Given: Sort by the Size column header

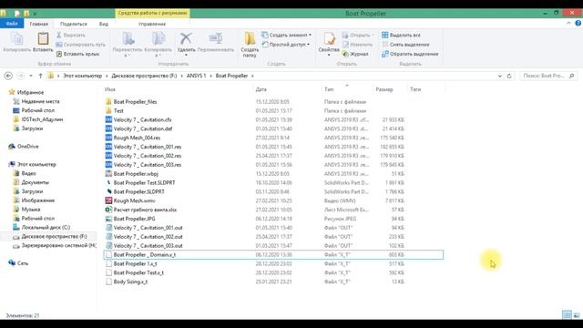Looking at the screenshot, I should coord(384,89).
